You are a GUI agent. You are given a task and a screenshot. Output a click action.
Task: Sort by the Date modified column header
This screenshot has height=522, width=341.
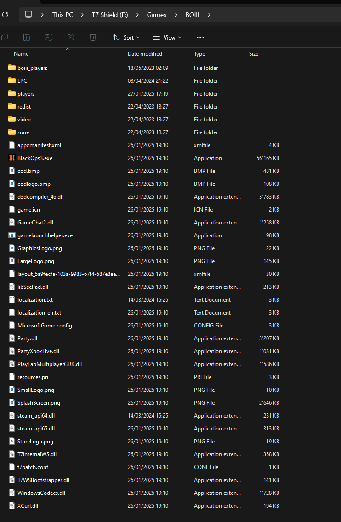pos(145,54)
